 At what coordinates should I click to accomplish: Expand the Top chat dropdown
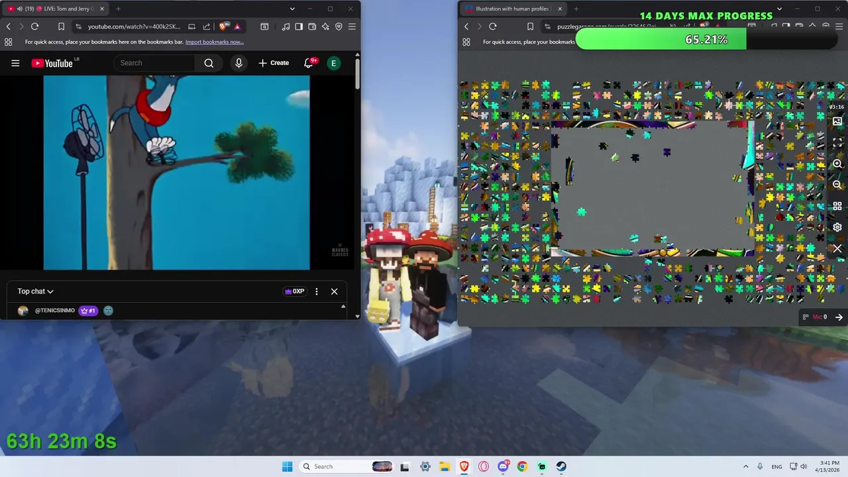pyautogui.click(x=36, y=291)
